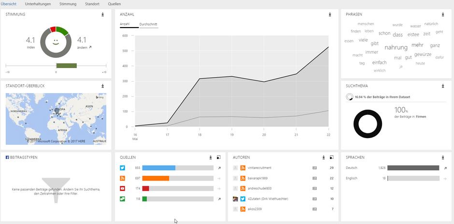Click the Englisch language row bar
The height and width of the screenshot is (224, 454).
[413, 178]
